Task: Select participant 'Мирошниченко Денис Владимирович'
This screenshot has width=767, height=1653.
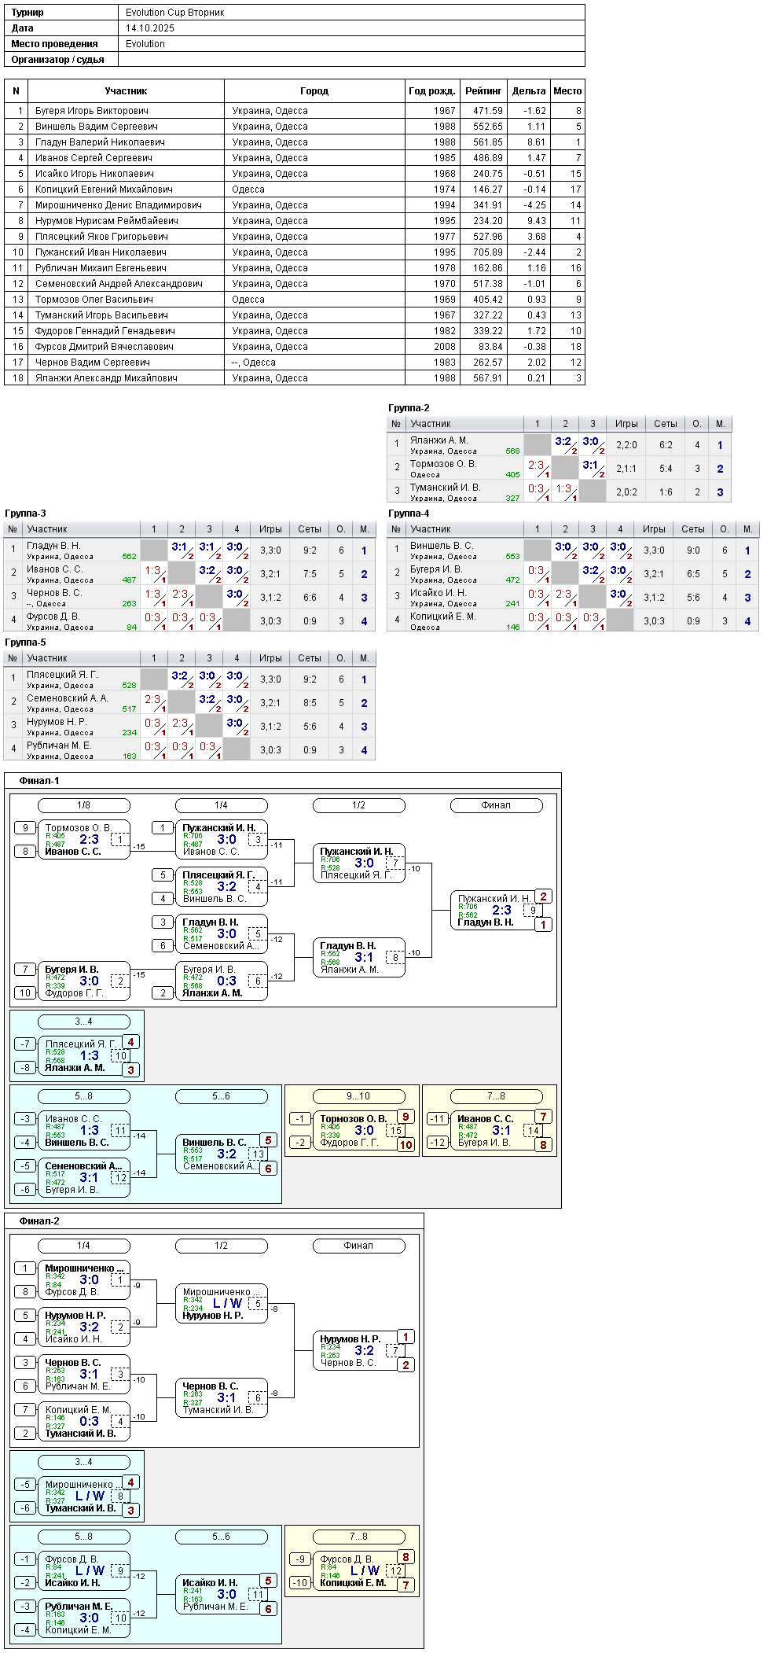Action: [119, 205]
